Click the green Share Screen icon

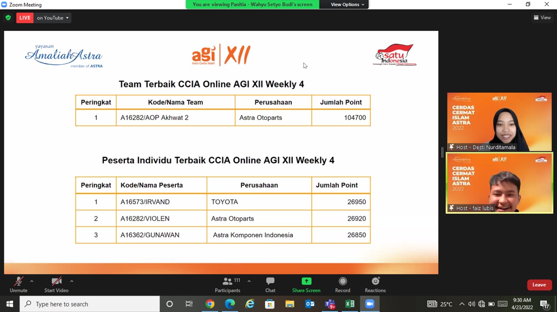(306, 281)
